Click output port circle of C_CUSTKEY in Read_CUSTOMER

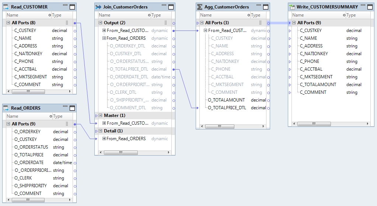[x=75, y=31]
